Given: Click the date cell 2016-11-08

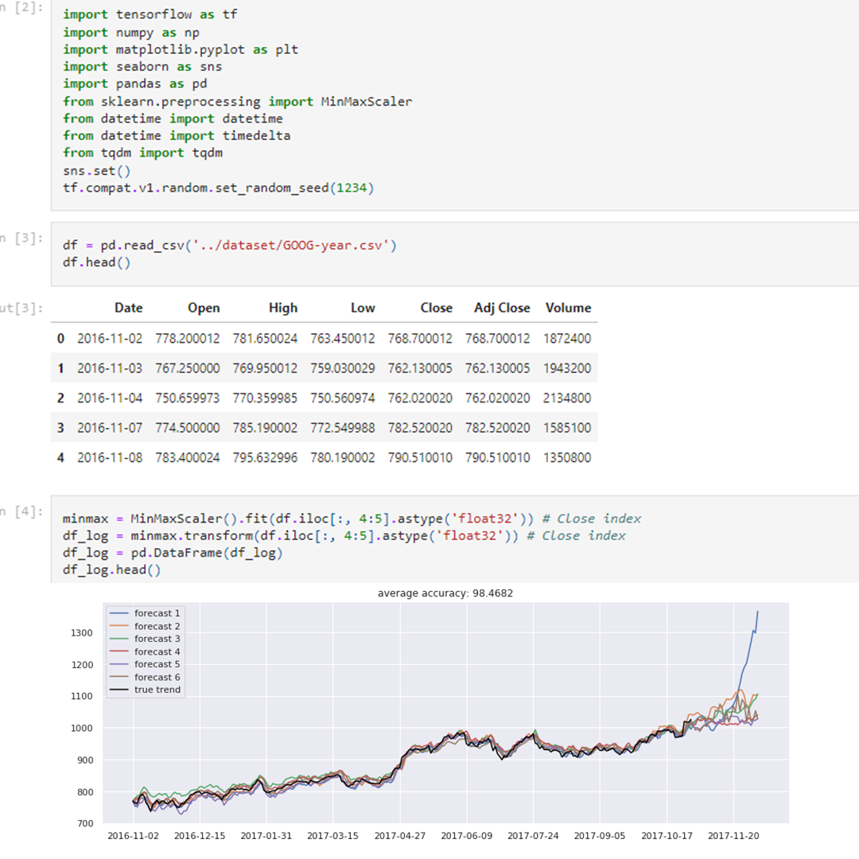Looking at the screenshot, I should pos(110,457).
